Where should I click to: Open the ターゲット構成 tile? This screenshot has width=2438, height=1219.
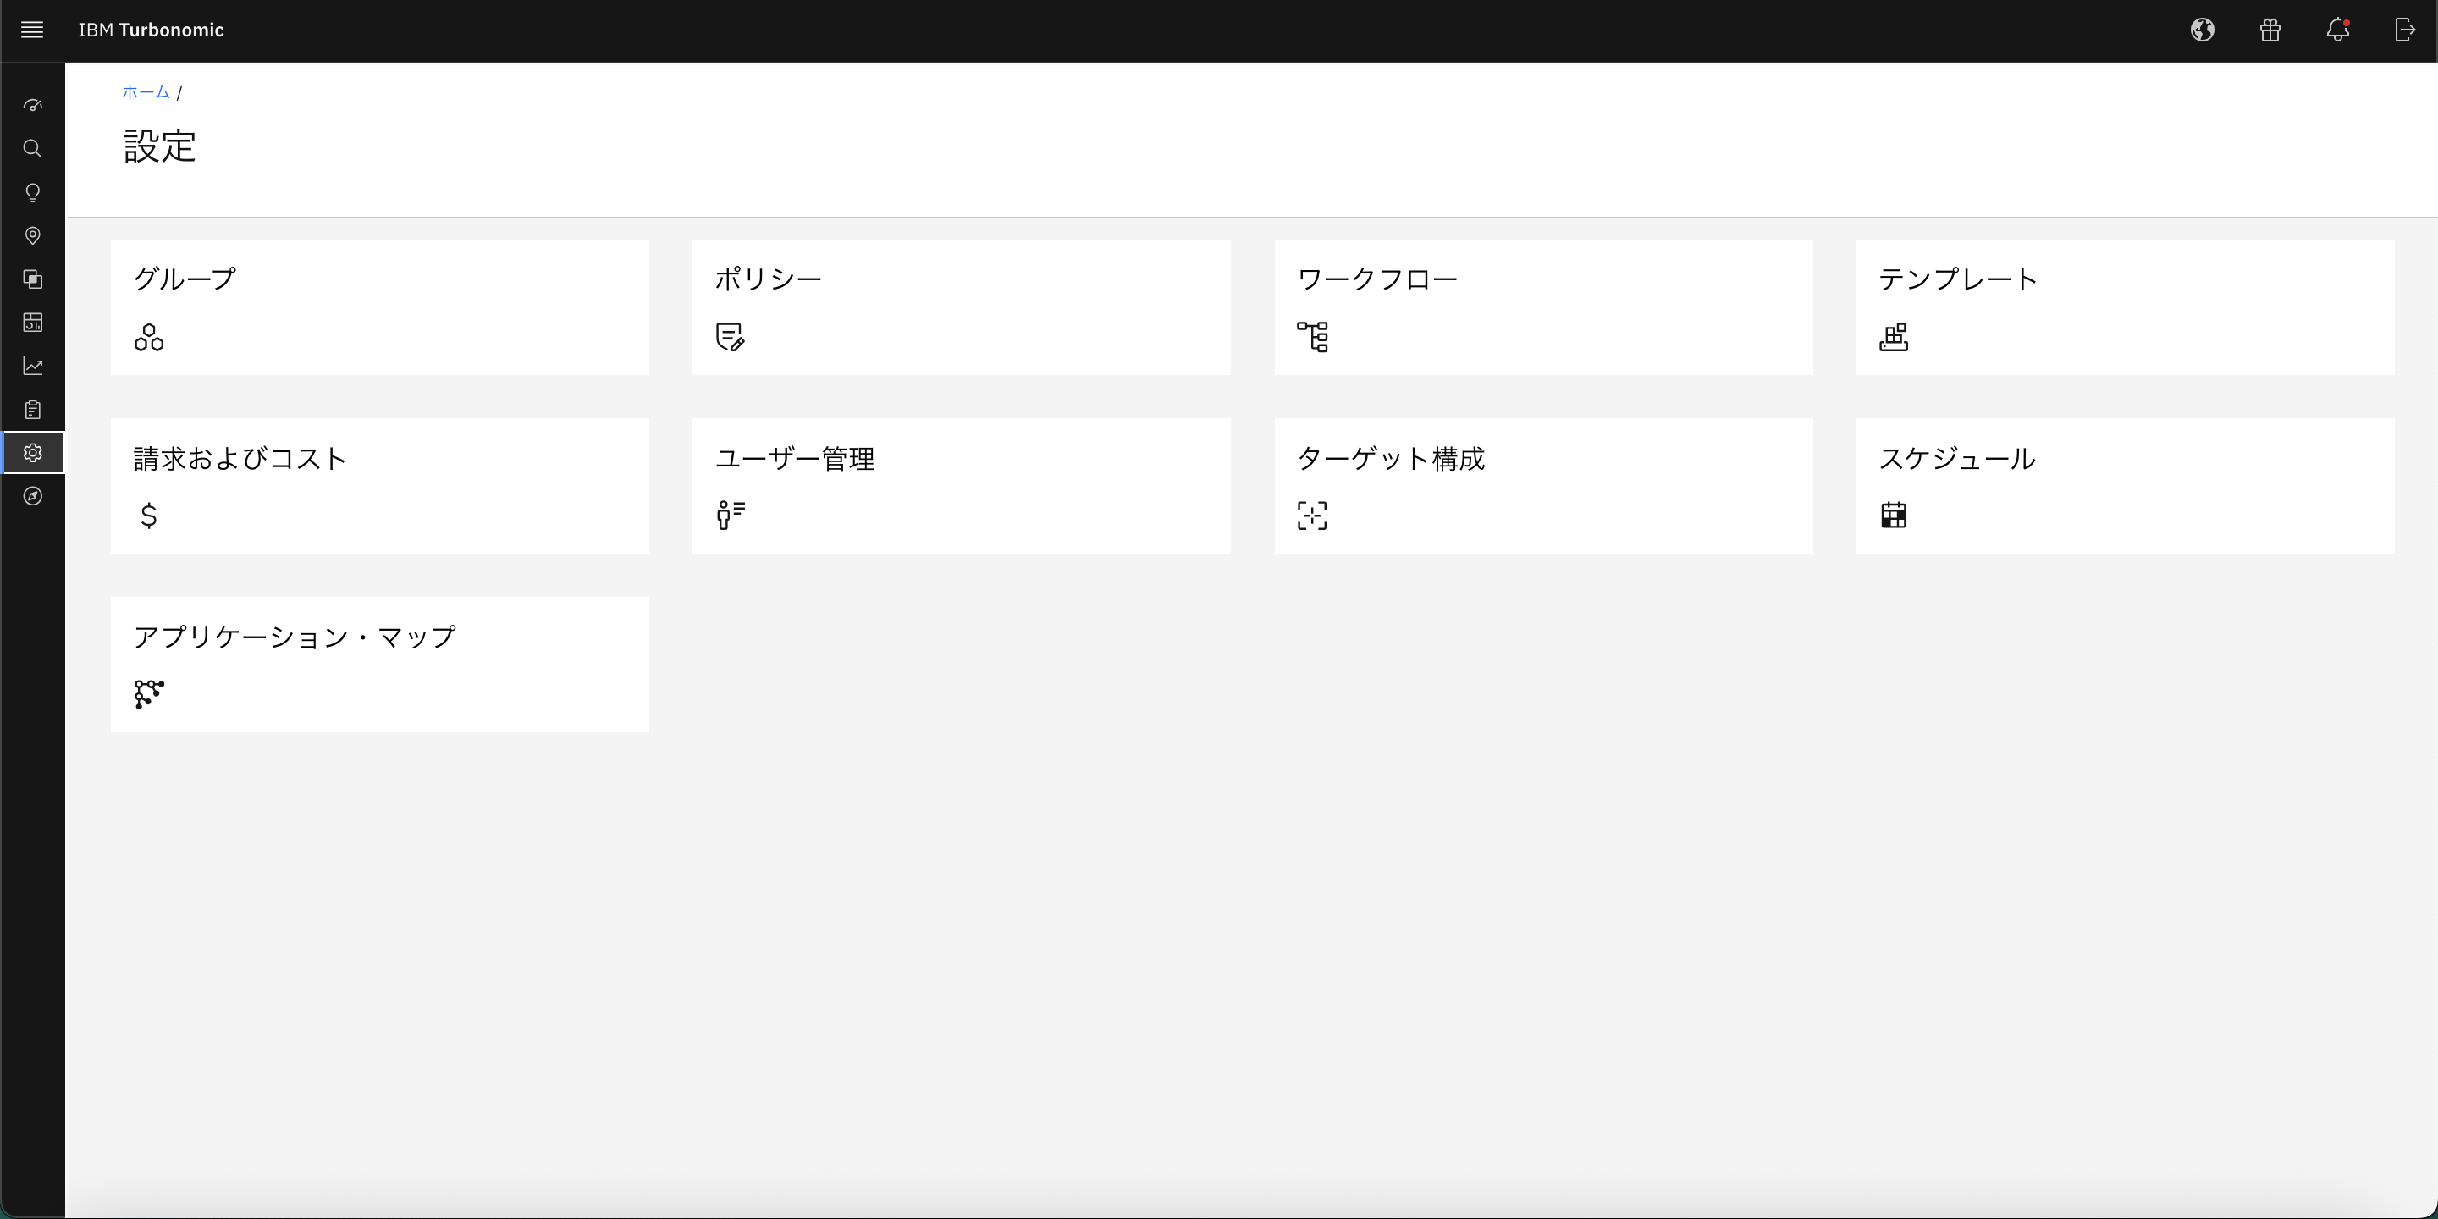(x=1542, y=486)
